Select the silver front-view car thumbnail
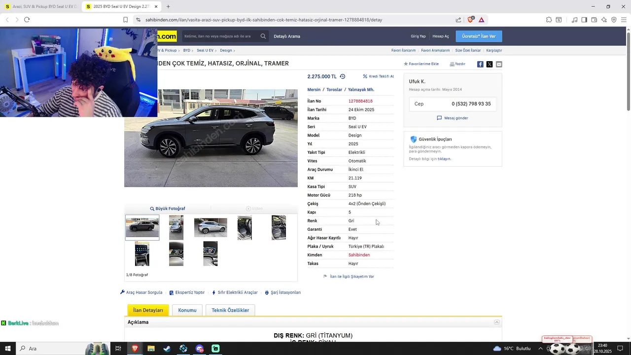631x355 pixels. click(210, 228)
